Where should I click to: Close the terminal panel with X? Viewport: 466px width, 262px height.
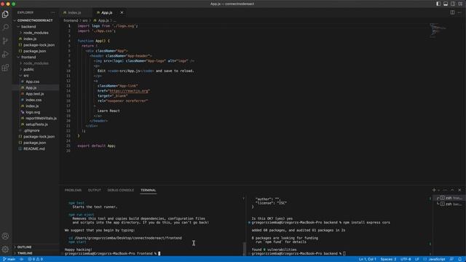click(459, 190)
